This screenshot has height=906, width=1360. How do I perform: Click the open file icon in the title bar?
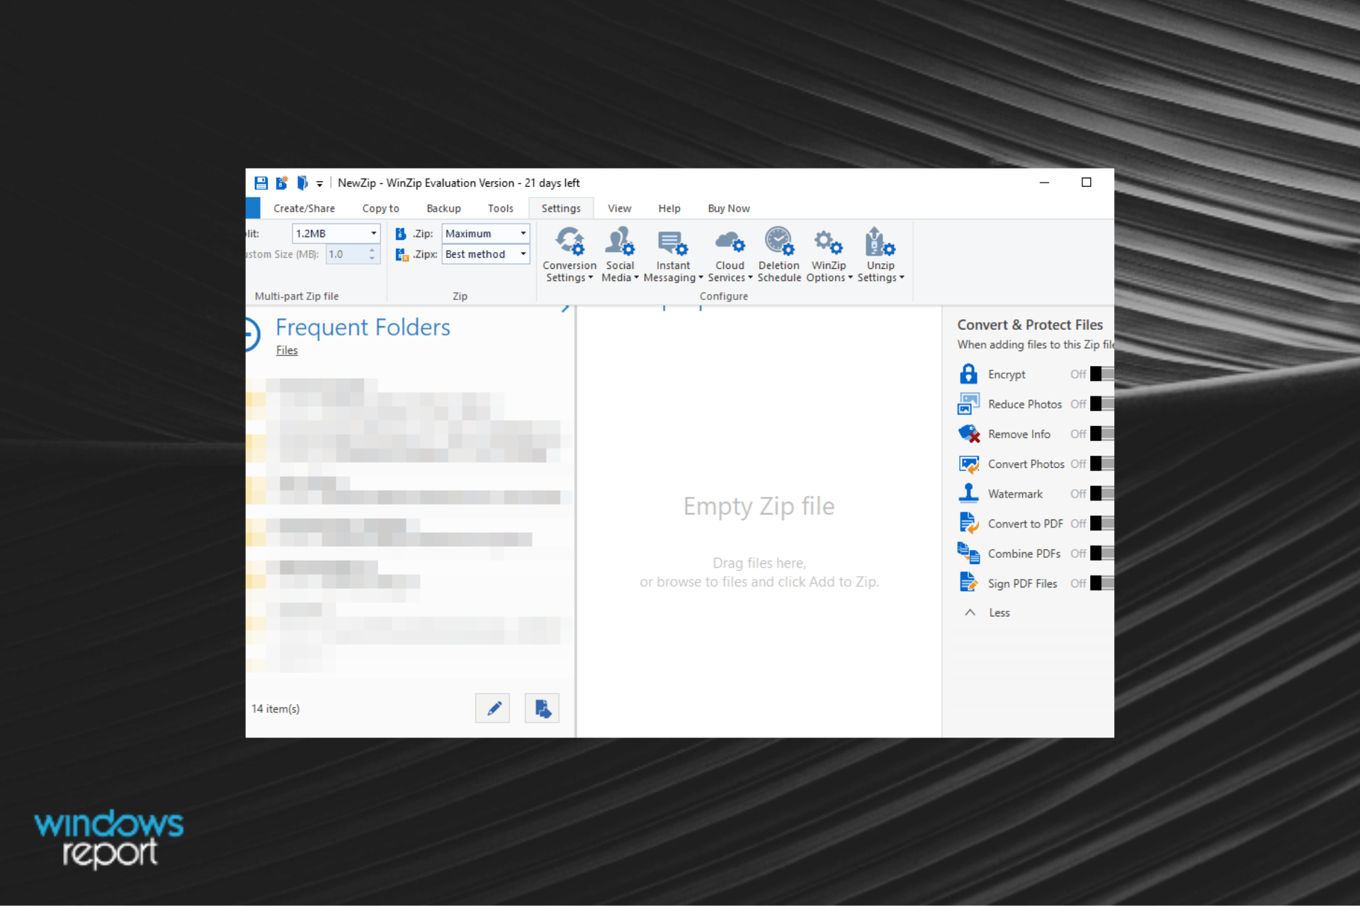(302, 183)
